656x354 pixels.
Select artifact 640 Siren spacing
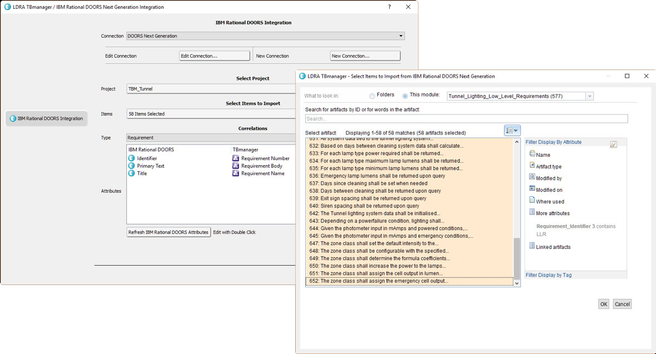(409, 206)
